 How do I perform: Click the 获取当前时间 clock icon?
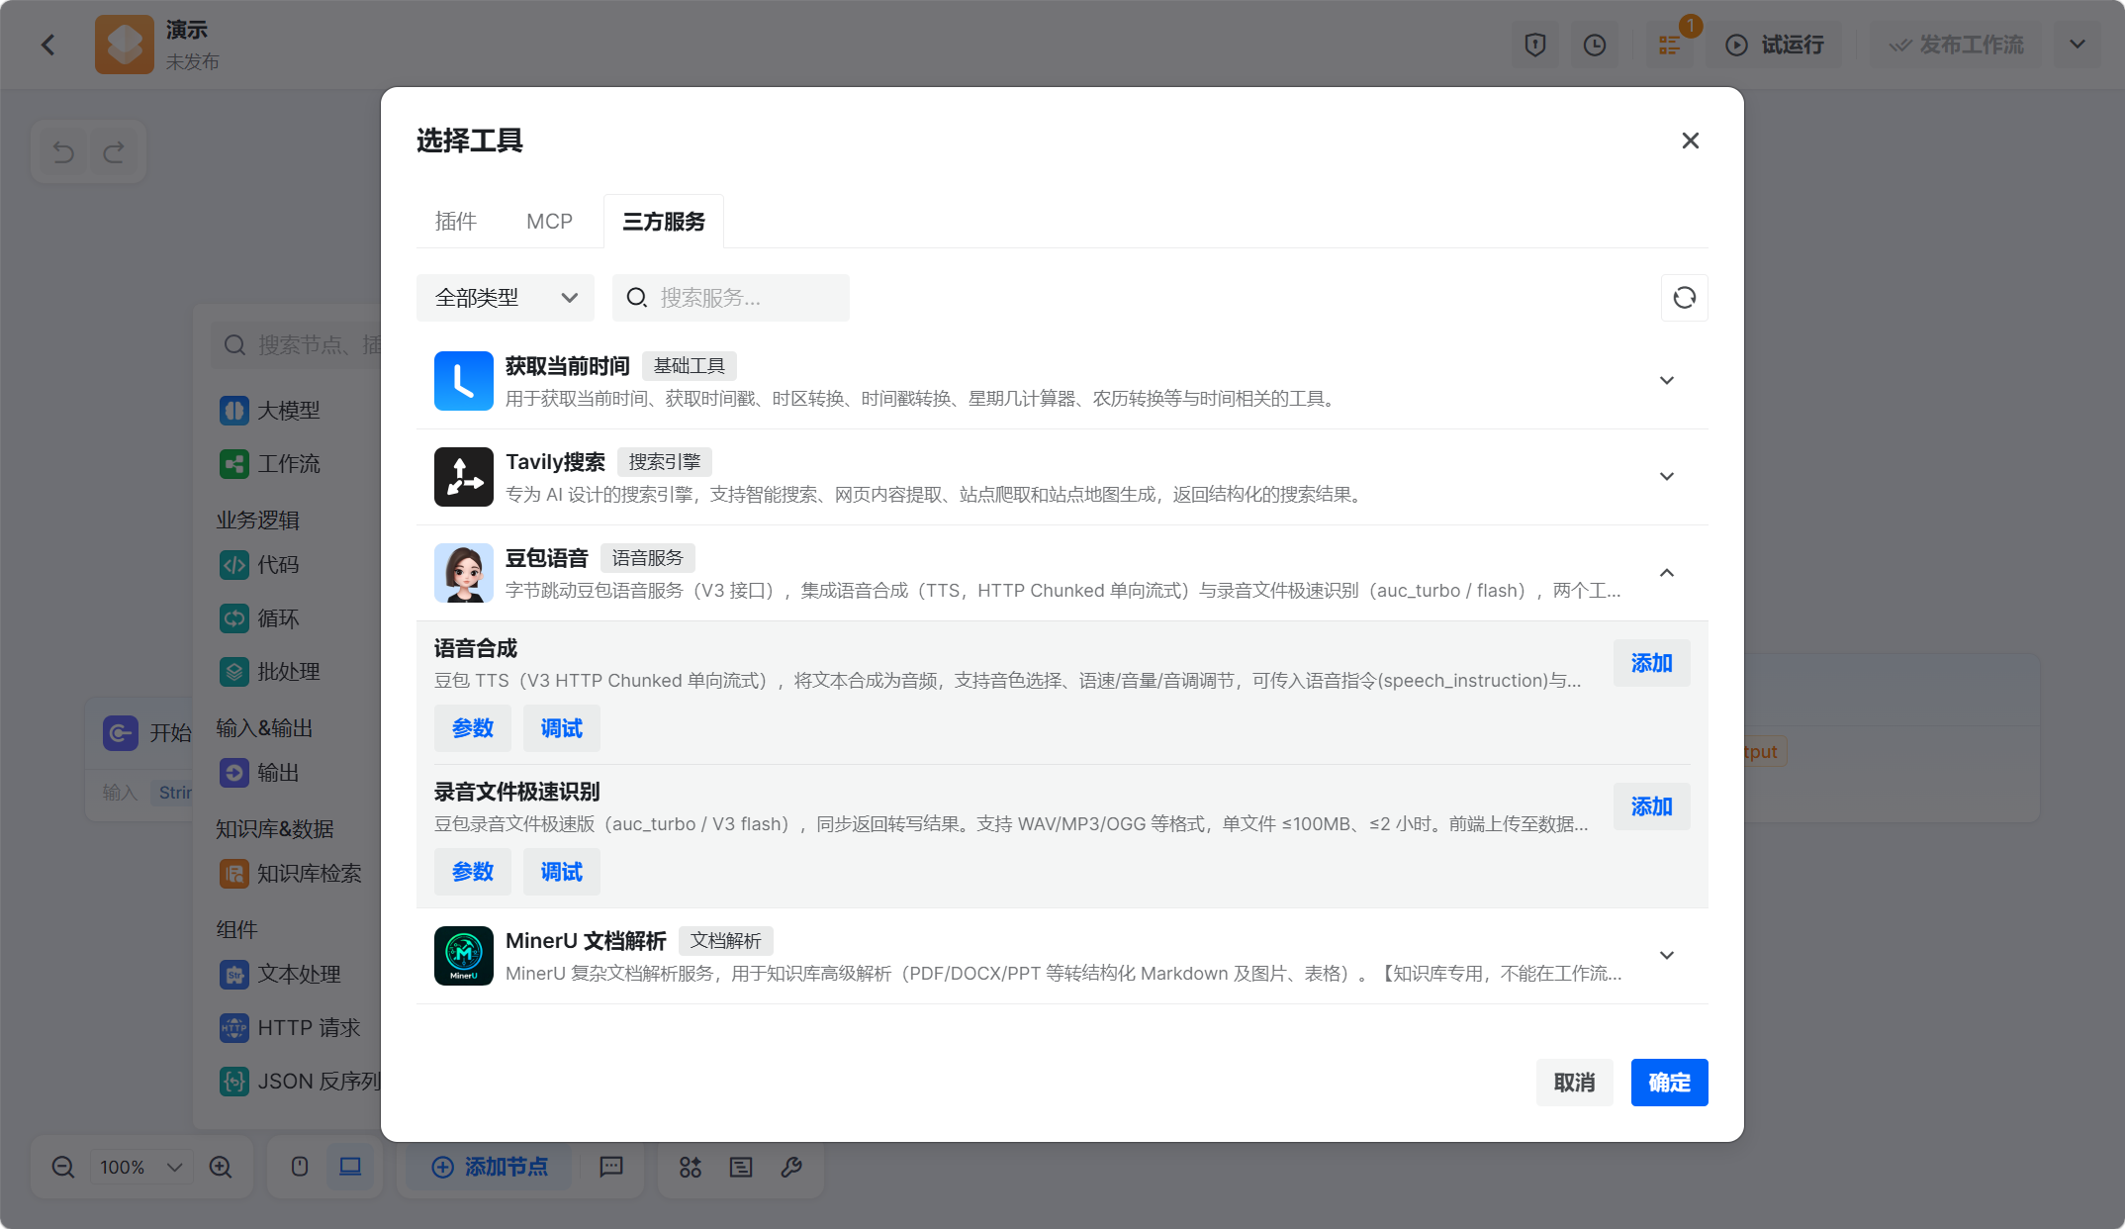464,381
